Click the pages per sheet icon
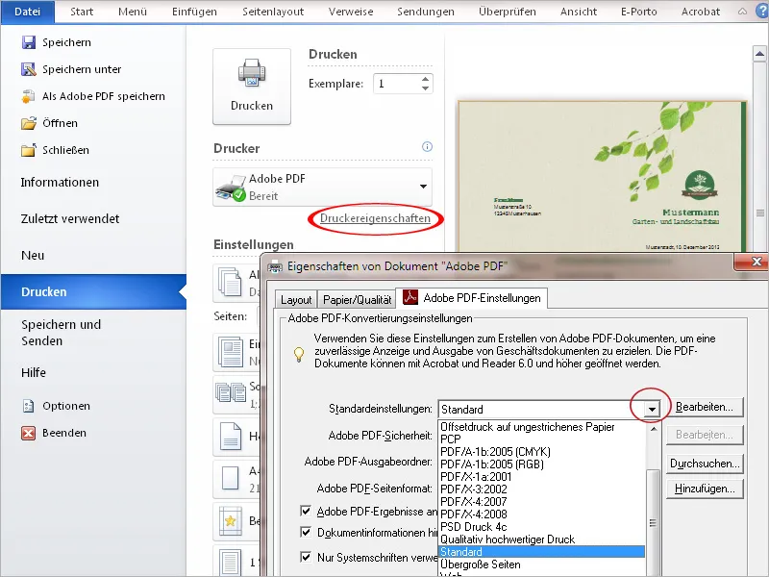The width and height of the screenshot is (769, 577). 230,563
